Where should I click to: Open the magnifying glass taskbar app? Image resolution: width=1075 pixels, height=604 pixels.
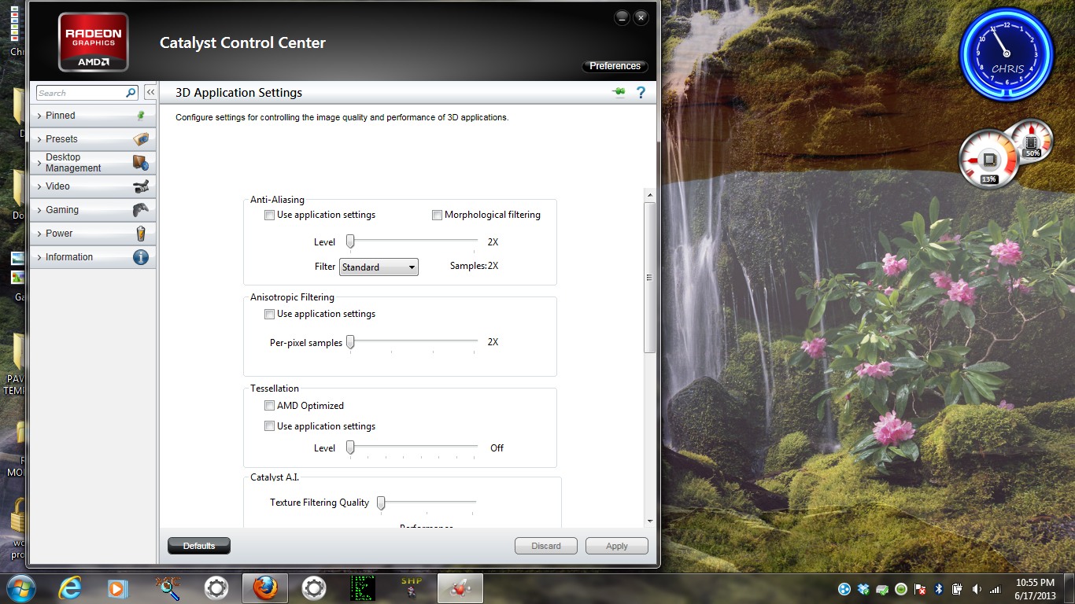click(168, 588)
